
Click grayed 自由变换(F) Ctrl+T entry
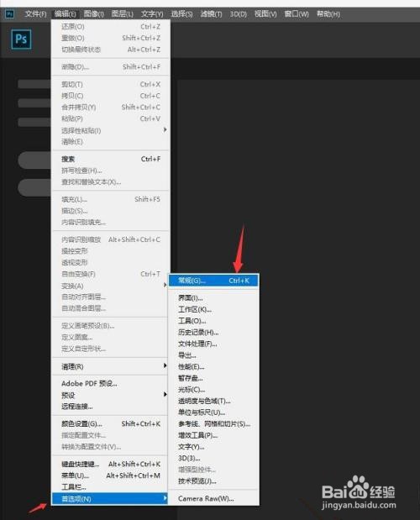111,274
